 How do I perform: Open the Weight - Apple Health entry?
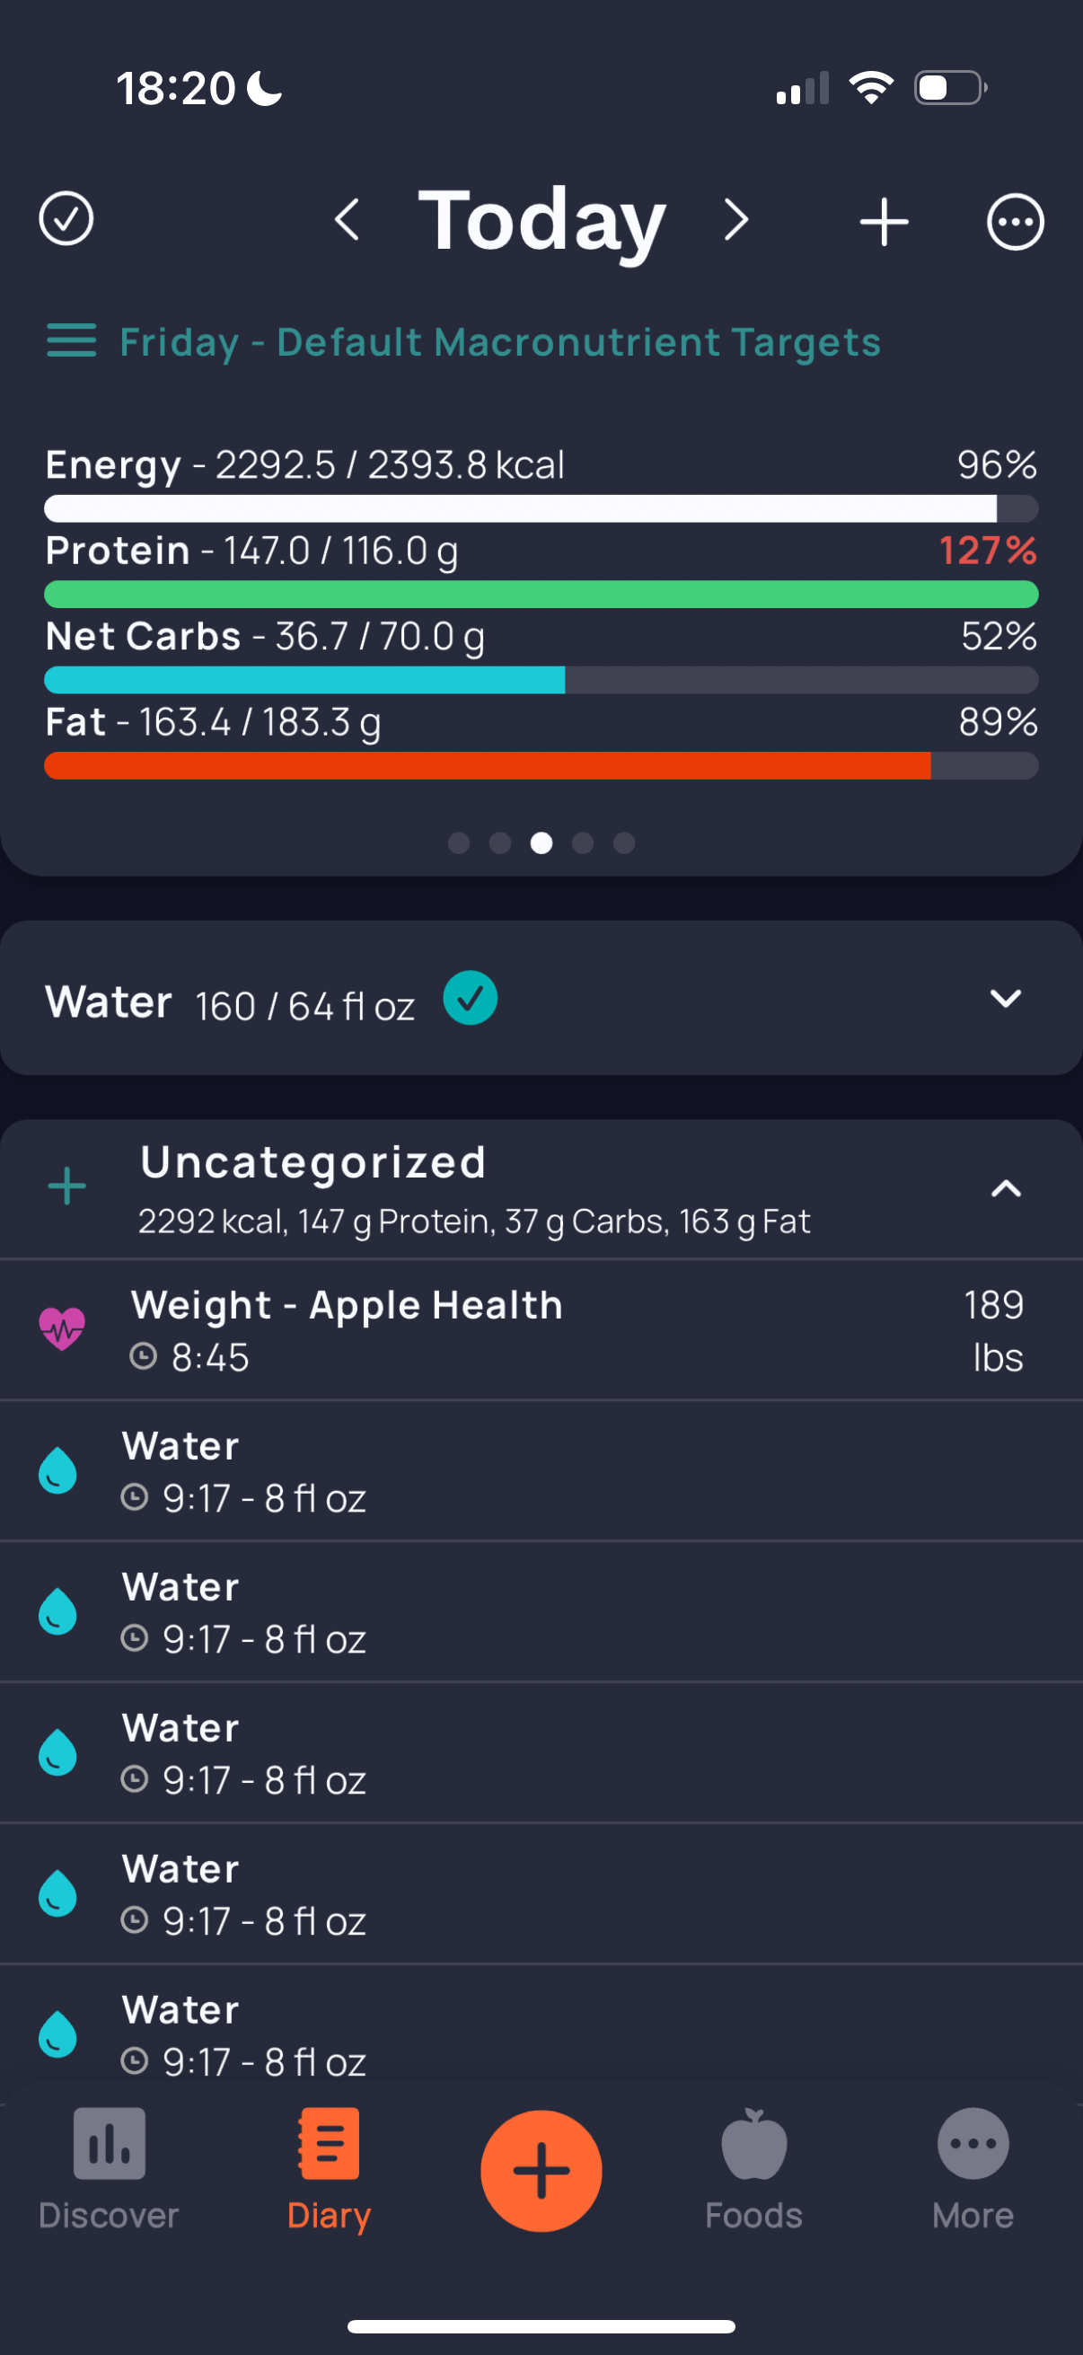[541, 1330]
